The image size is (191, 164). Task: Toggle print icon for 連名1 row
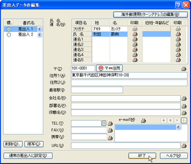coord(135,39)
